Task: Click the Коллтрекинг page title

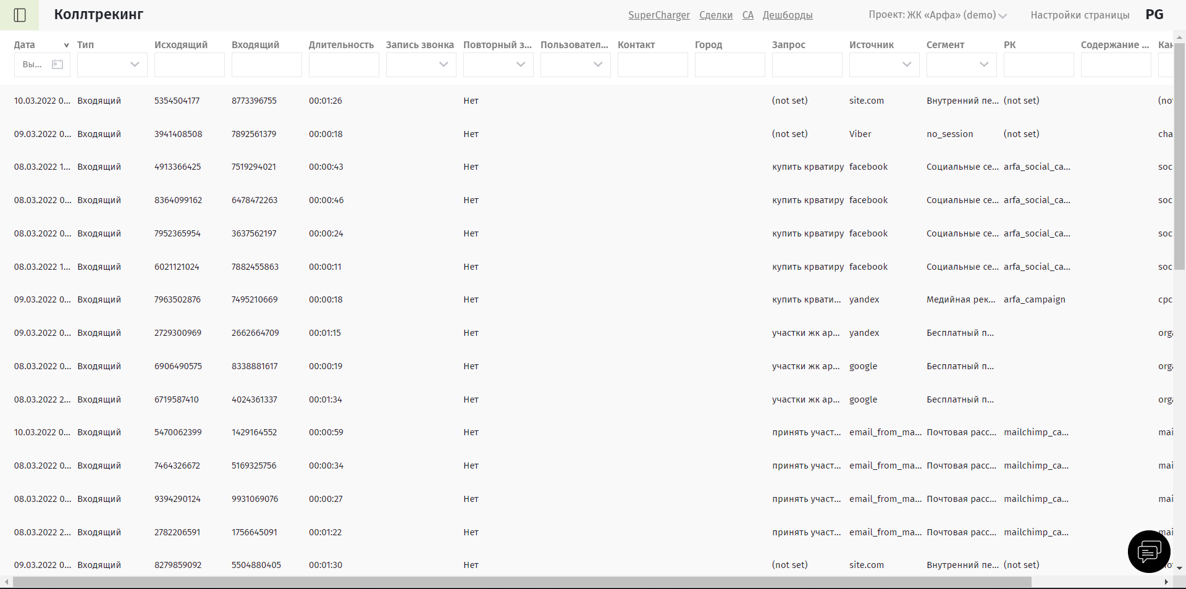Action: pyautogui.click(x=99, y=15)
